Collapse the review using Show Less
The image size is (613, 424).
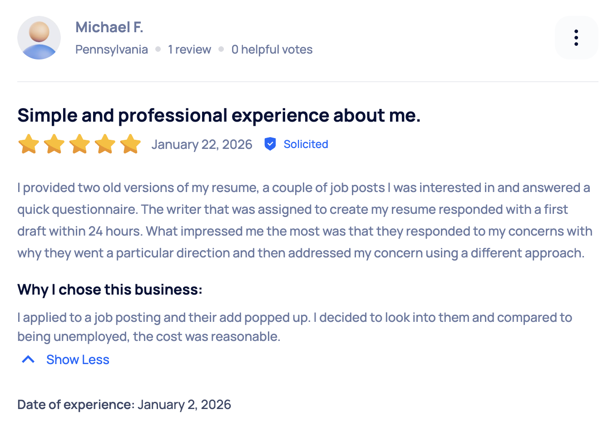coord(77,360)
